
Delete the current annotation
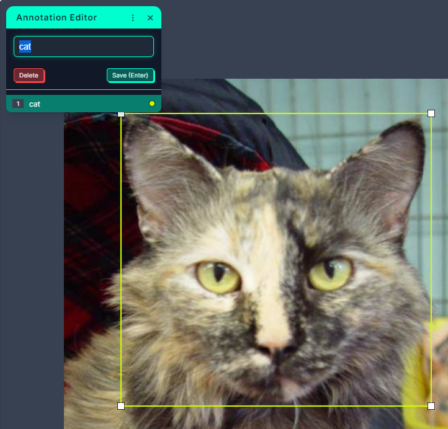tap(29, 76)
